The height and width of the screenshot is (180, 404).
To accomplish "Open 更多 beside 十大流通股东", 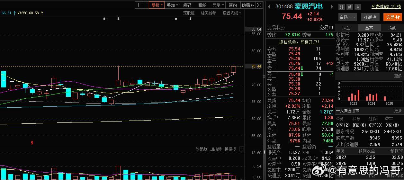I will (x=398, y=111).
